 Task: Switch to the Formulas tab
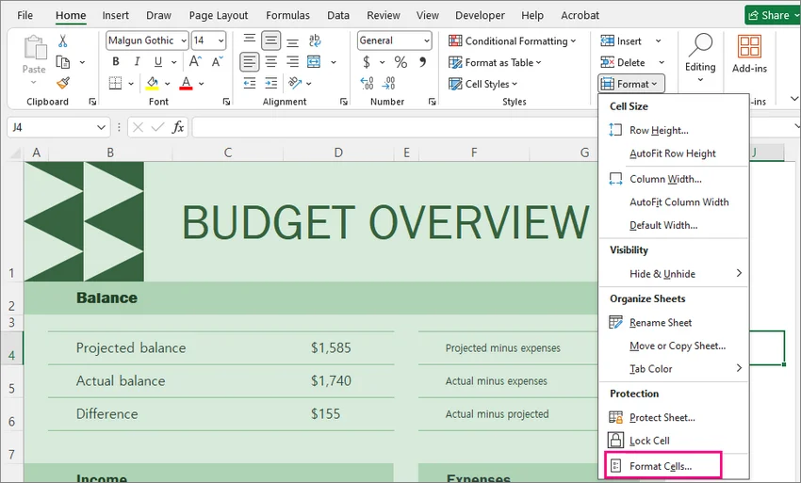pos(287,15)
